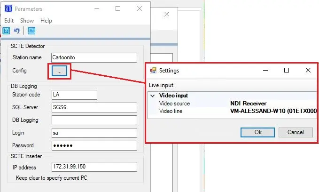Click the third toolbar monitor icon
The image size is (319, 192).
pos(31,31)
